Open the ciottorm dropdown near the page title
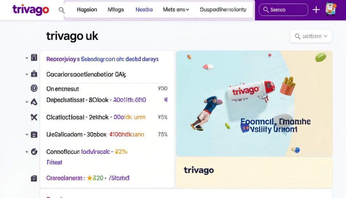Screen dimensions: 346x198 [311, 36]
